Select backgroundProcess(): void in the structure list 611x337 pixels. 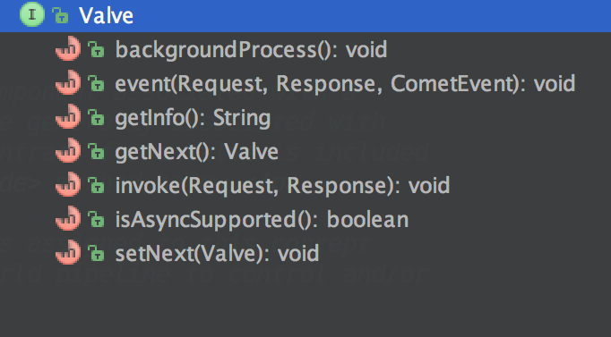point(251,50)
